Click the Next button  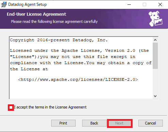click(x=120, y=123)
